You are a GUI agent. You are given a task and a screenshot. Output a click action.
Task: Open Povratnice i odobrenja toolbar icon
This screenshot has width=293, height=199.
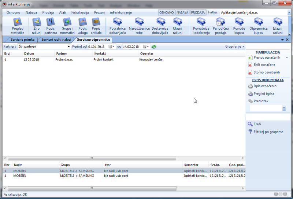pos(201,26)
